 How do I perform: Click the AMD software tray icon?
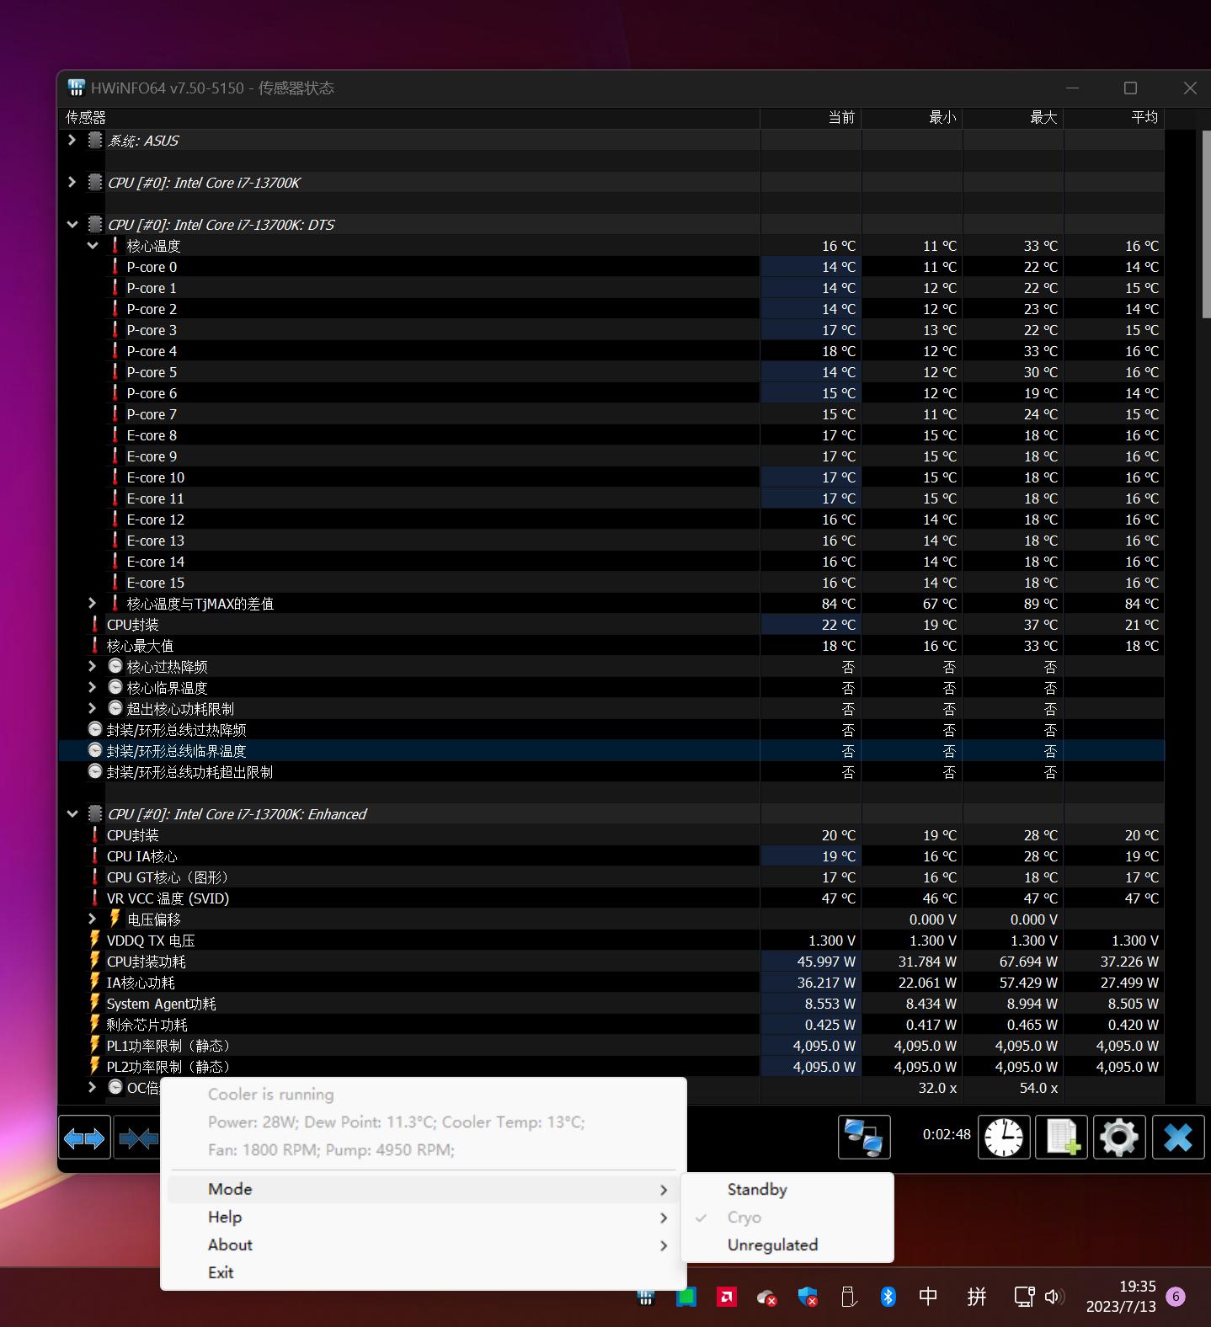(726, 1297)
